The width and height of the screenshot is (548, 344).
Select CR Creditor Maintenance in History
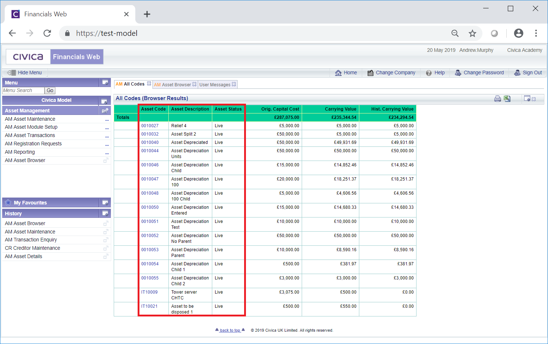pyautogui.click(x=33, y=248)
